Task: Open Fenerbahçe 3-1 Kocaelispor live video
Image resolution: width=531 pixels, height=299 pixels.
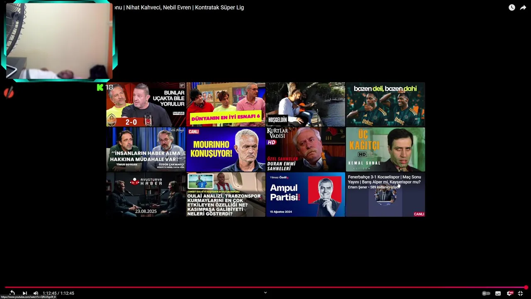Action: (x=385, y=195)
